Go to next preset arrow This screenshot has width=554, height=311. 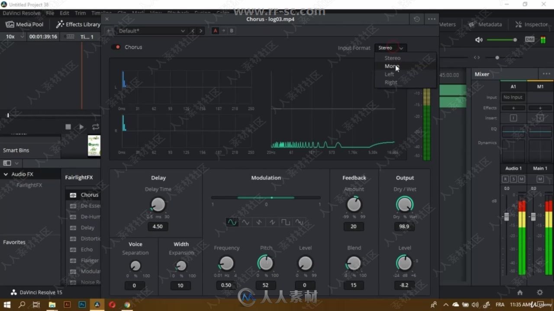pyautogui.click(x=200, y=31)
